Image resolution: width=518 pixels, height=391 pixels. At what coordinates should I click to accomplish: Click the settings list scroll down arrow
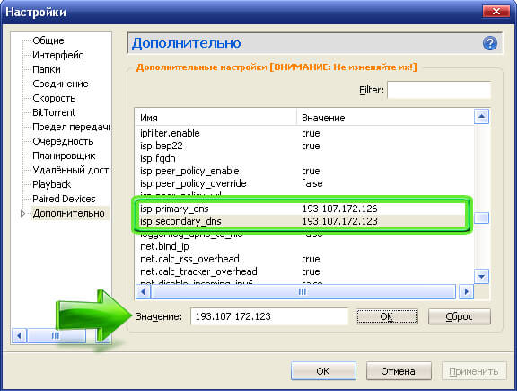481,276
